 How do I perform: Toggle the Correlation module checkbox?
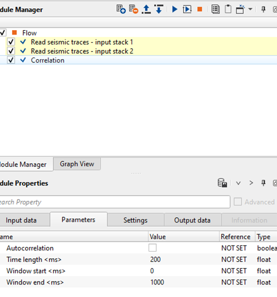11,60
